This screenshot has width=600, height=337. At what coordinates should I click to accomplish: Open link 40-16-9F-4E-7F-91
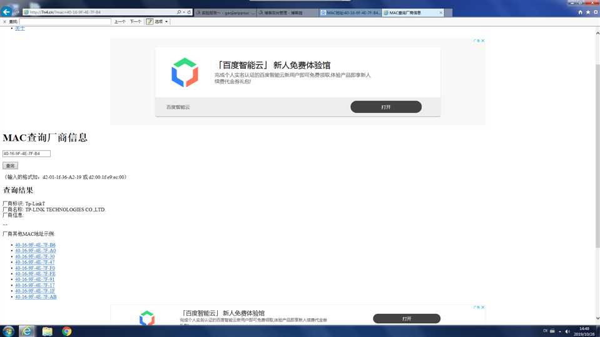click(x=35, y=279)
